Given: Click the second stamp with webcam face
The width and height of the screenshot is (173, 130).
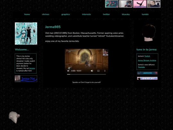Looking at the screenshot, I should click(126, 4).
